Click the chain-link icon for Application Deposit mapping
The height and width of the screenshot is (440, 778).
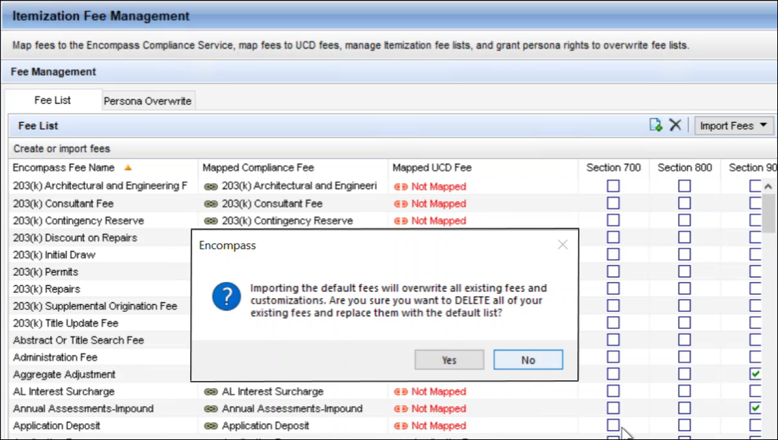point(211,426)
